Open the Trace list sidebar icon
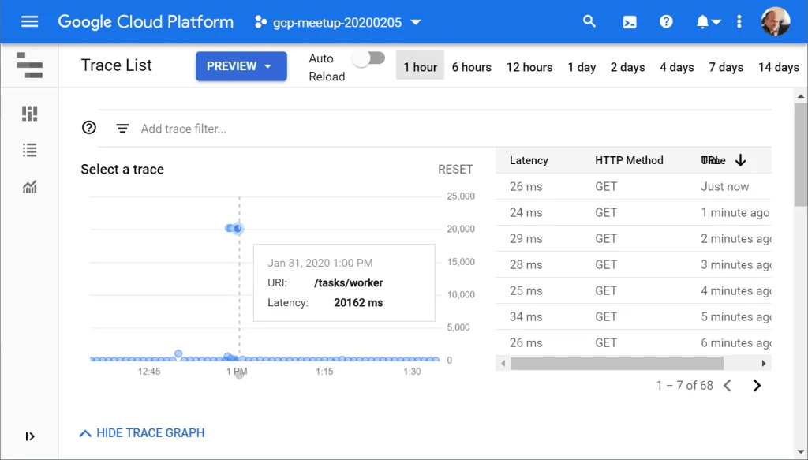 (30, 150)
